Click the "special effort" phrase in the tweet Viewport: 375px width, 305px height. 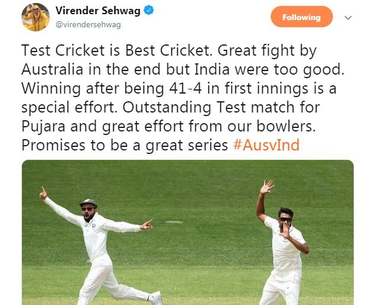pos(71,108)
